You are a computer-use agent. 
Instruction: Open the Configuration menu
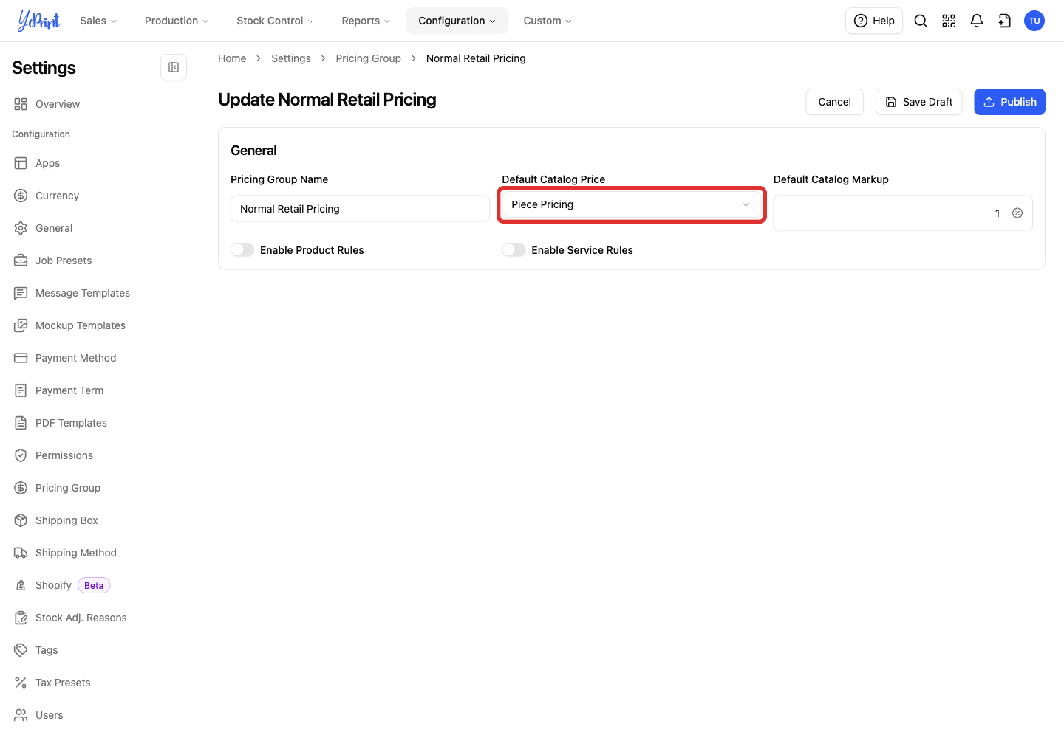click(x=457, y=21)
